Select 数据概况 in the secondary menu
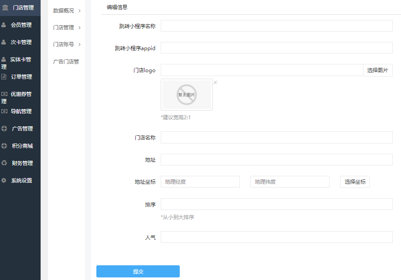This screenshot has height=280, width=401. click(64, 11)
